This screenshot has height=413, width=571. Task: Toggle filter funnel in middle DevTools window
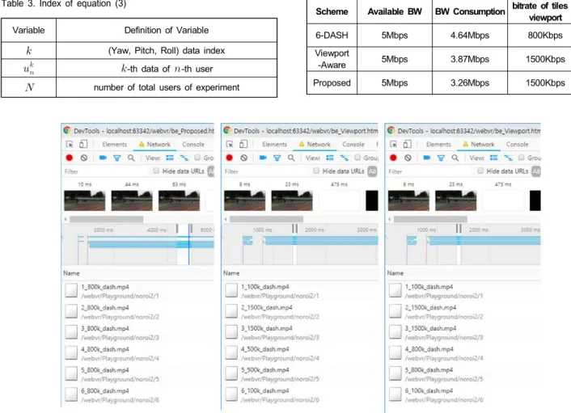coord(277,158)
